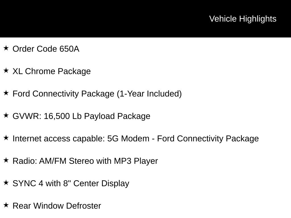This screenshot has height=218, width=291.
Task: Select Radio: AM/FM Stereo with MP3 Player
Action: click(85, 161)
